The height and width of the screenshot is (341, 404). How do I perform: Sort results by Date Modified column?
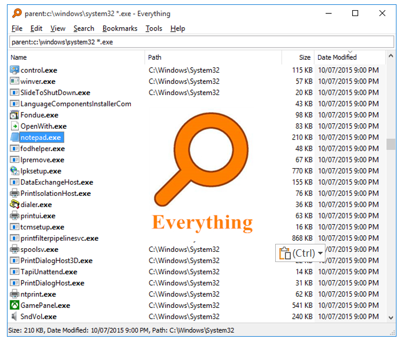[x=350, y=58]
